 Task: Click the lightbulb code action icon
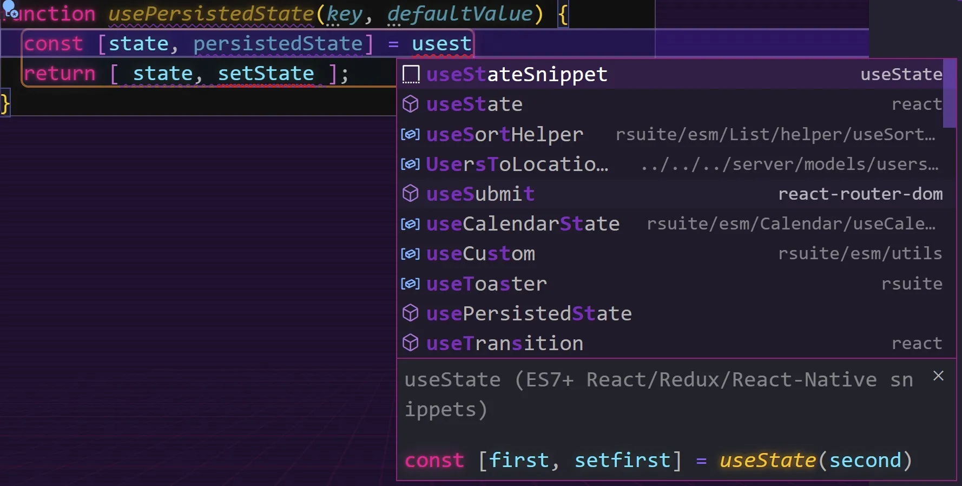pyautogui.click(x=10, y=9)
